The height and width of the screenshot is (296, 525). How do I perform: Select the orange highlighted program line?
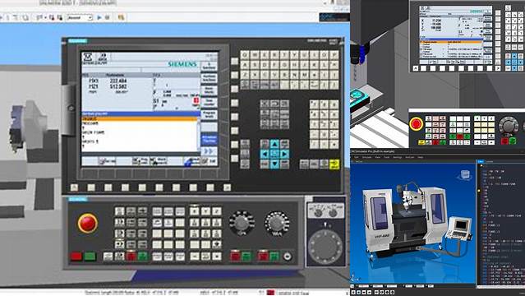(140, 118)
